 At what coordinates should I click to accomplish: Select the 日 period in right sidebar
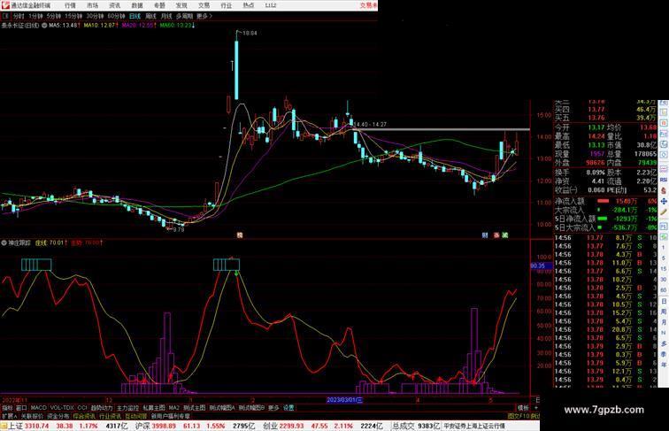[664, 301]
